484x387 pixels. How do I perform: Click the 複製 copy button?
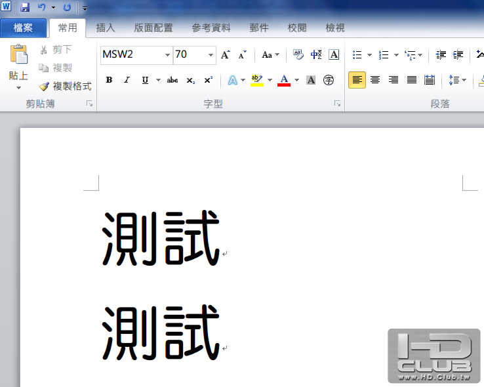click(x=56, y=68)
